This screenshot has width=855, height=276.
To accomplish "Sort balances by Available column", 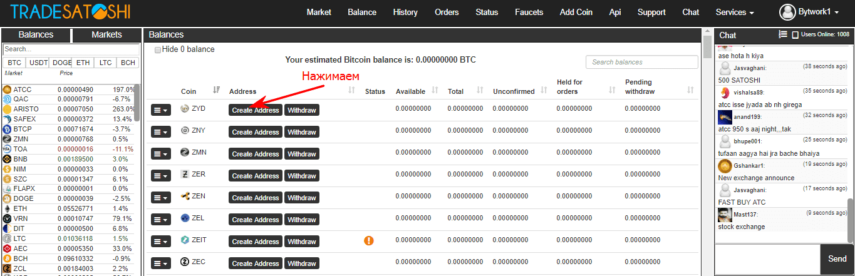I will (435, 91).
